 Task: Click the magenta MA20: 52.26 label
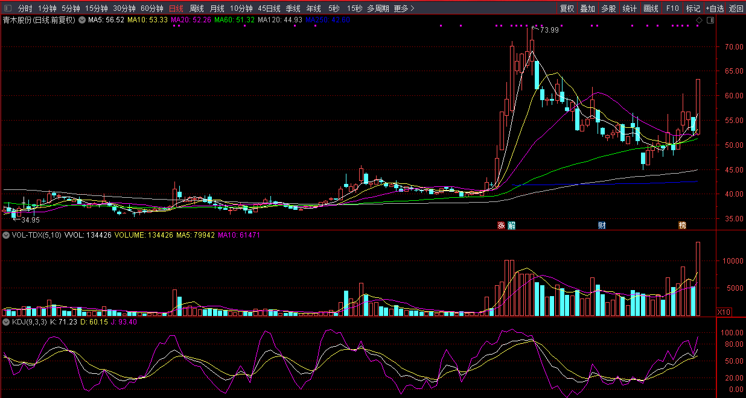point(191,20)
